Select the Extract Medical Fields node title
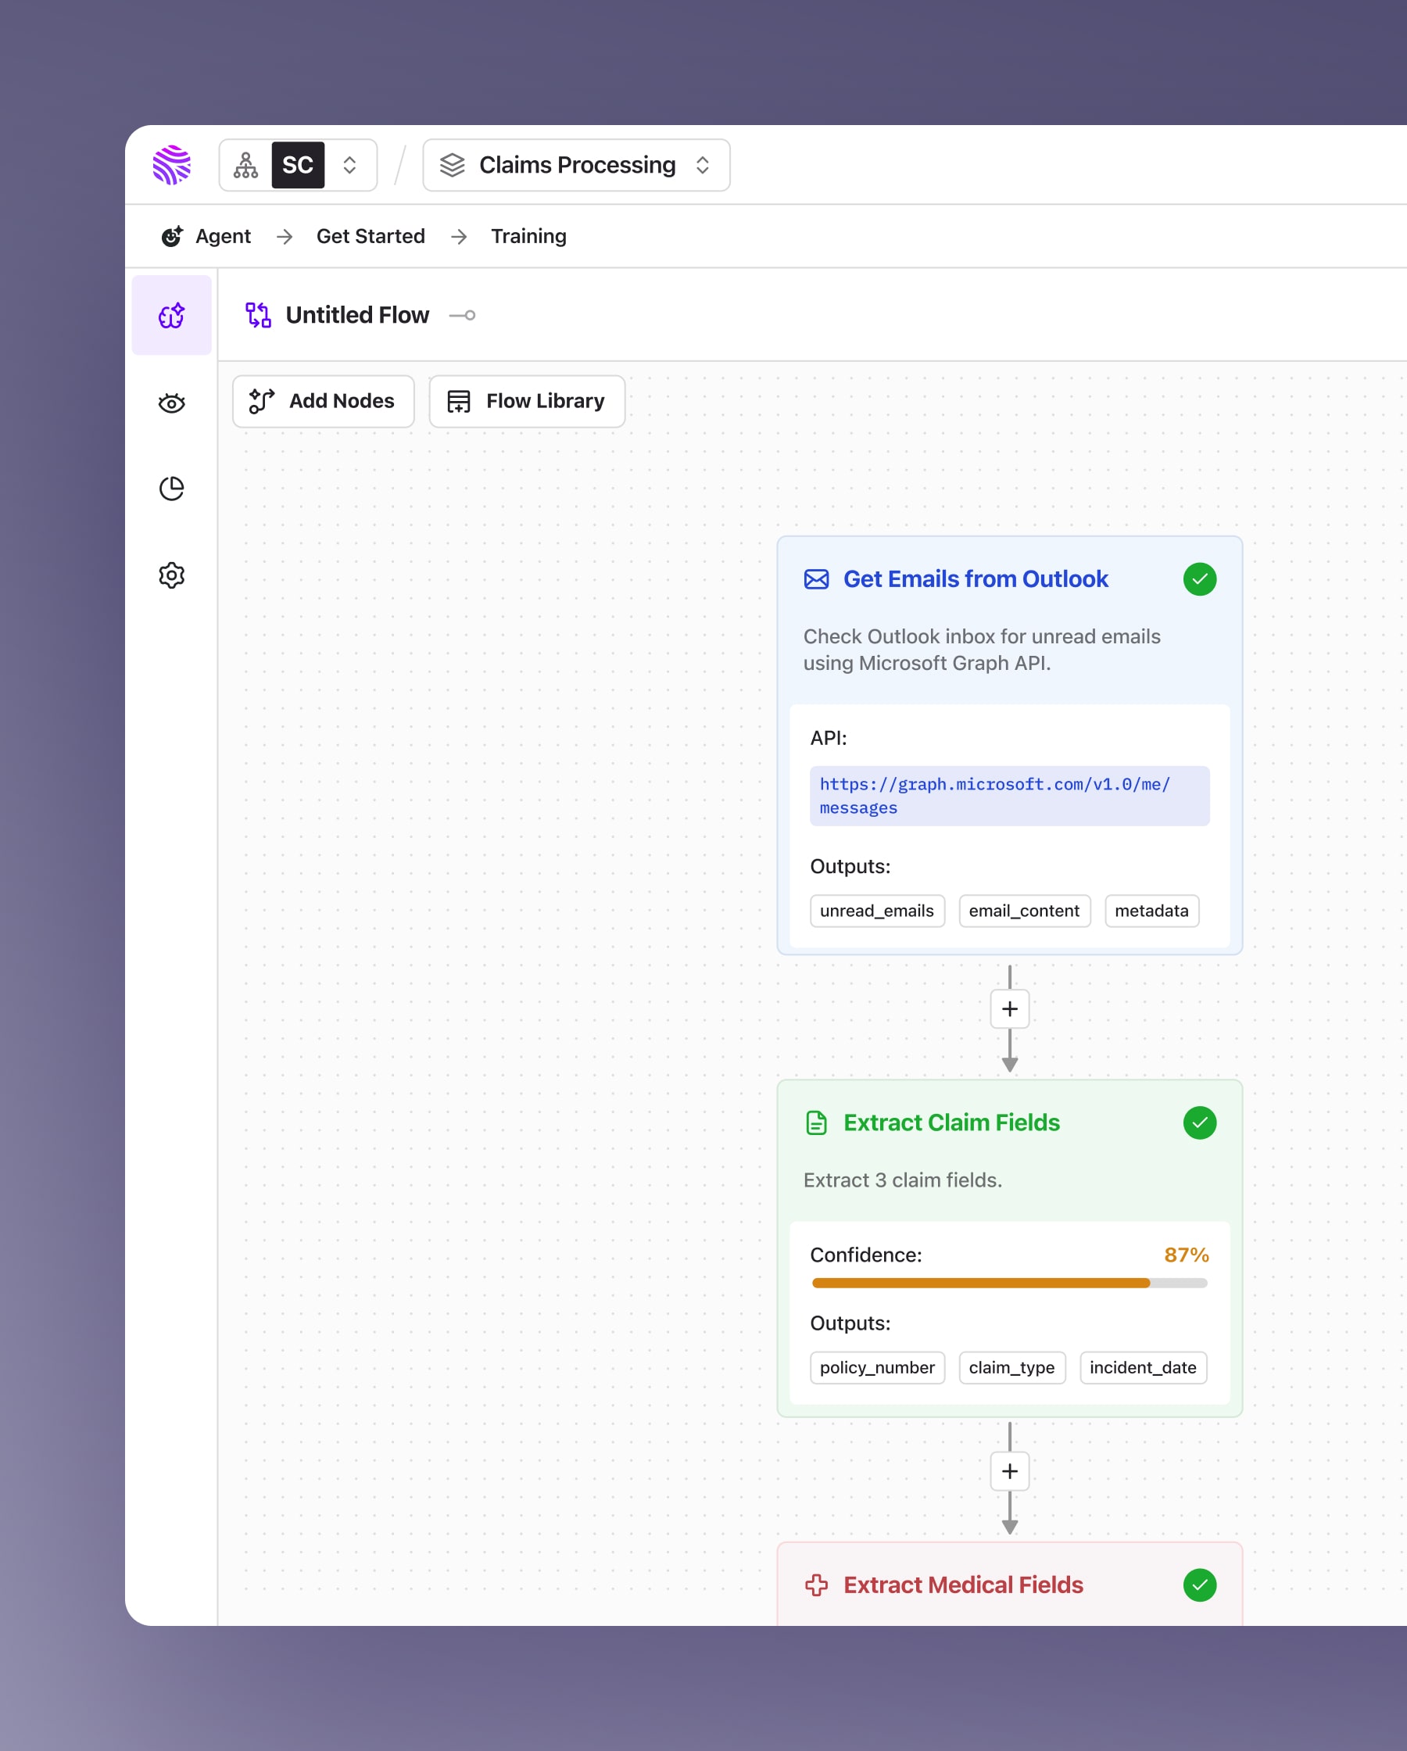 pyautogui.click(x=964, y=1584)
